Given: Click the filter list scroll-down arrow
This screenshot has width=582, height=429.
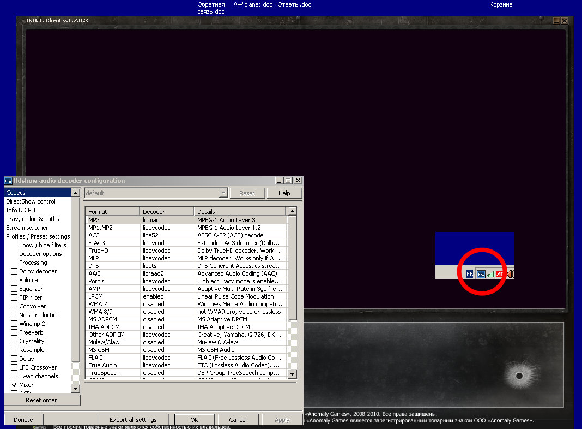Looking at the screenshot, I should (76, 389).
